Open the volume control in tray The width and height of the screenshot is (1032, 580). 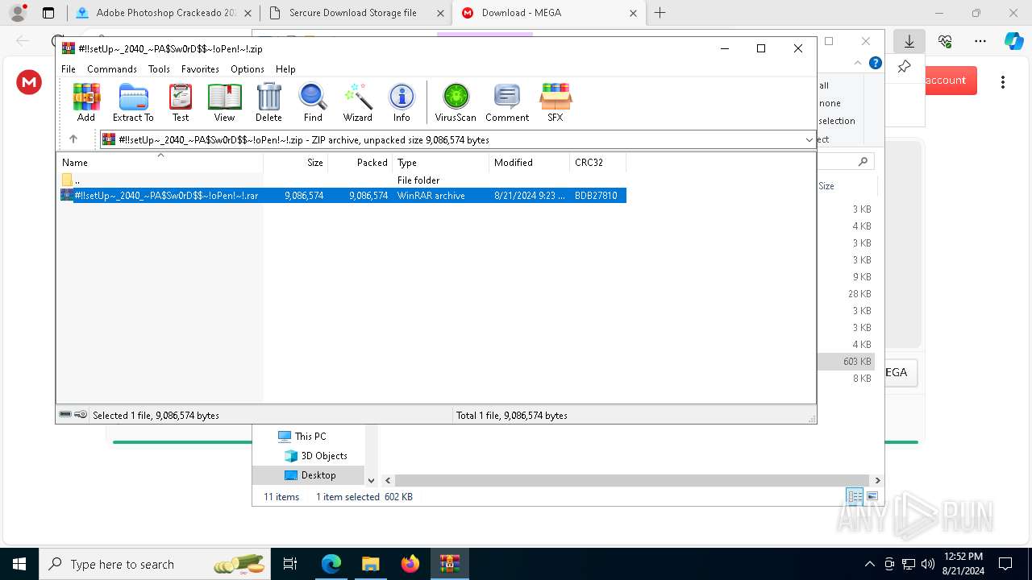tap(928, 564)
